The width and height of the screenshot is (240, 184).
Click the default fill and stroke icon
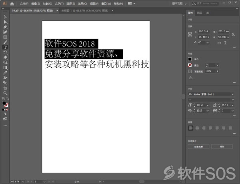click(3, 98)
